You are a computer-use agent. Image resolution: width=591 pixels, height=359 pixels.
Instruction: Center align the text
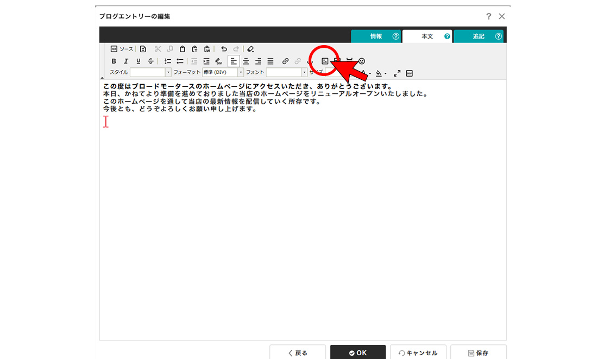(x=246, y=61)
